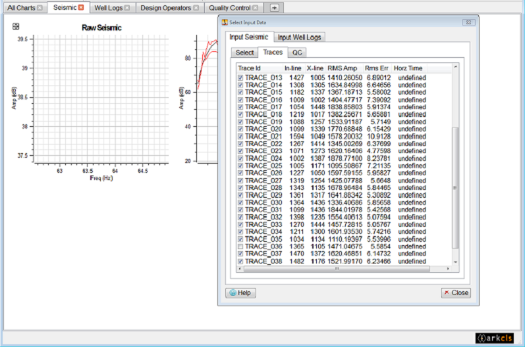The height and width of the screenshot is (347, 525).
Task: Click the vertical scrollbar down arrow in trace list
Action: pyautogui.click(x=455, y=262)
